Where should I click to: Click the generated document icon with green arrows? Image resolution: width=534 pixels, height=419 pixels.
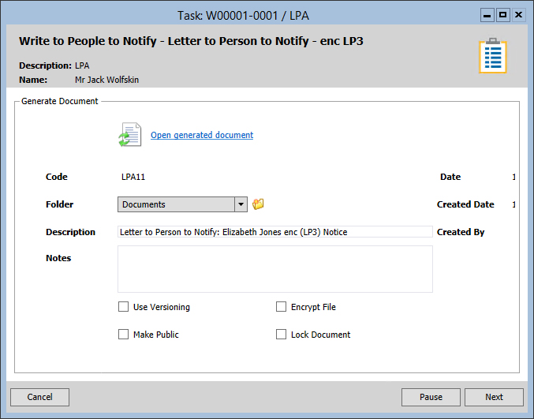[129, 135]
